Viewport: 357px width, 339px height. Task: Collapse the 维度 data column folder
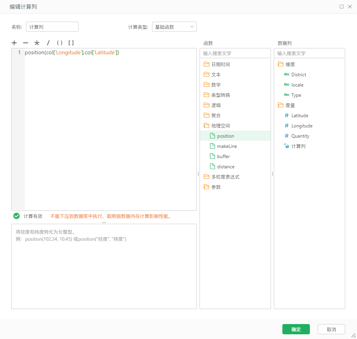309,64
